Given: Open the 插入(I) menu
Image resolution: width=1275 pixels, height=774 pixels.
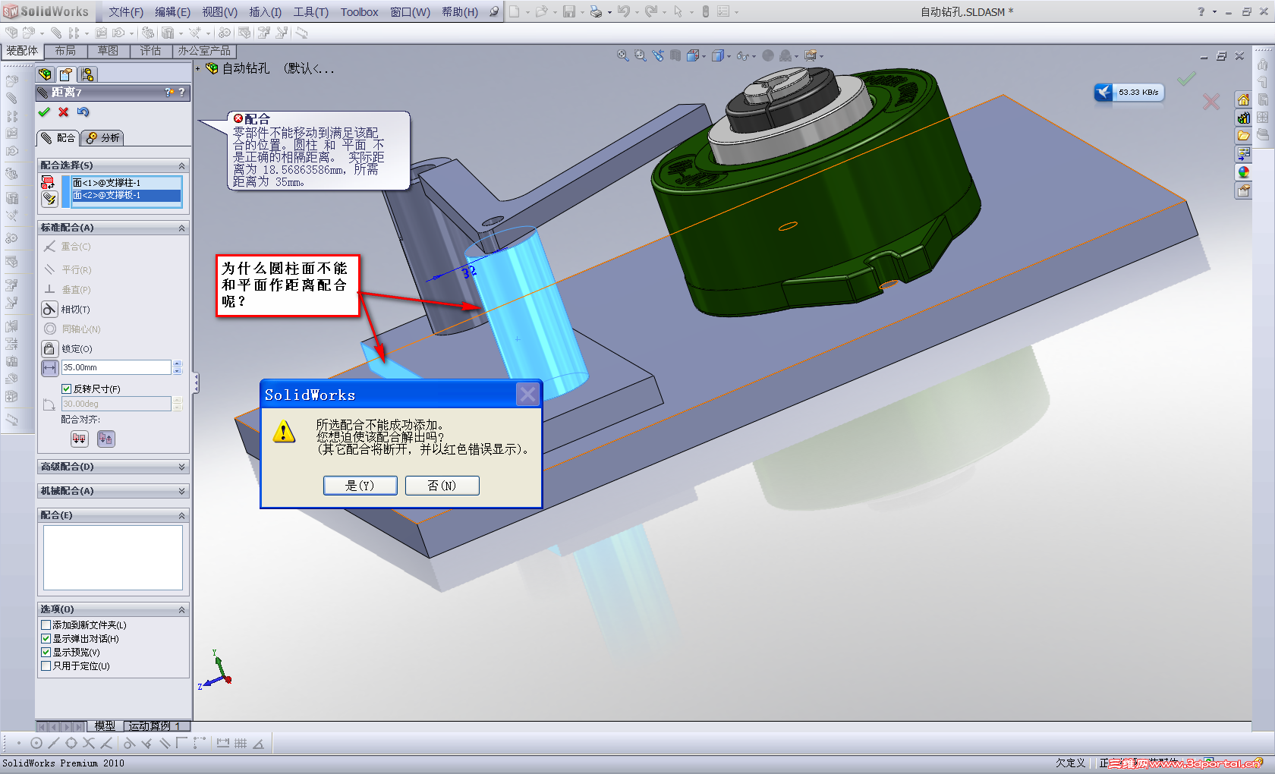Looking at the screenshot, I should (265, 12).
